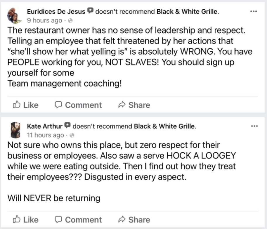Open three-dot menu on Kate Arthur's post

[x=254, y=126]
